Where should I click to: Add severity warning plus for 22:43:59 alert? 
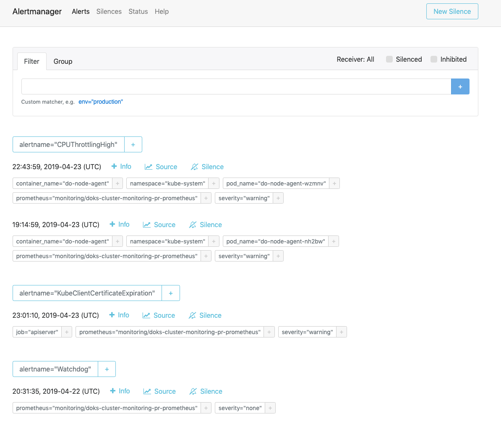pyautogui.click(x=278, y=198)
